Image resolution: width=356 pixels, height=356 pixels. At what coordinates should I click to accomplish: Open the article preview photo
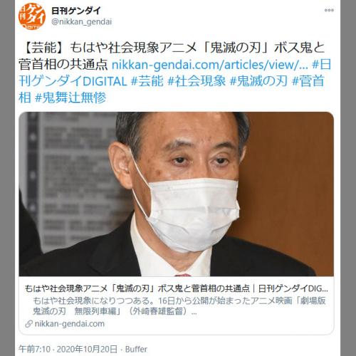[177, 194]
